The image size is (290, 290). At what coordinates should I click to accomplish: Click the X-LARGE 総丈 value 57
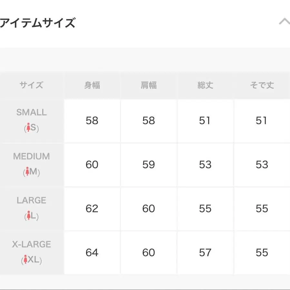[x=205, y=253]
